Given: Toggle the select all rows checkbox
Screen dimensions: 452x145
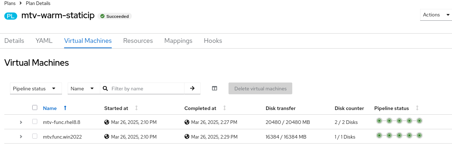Looking at the screenshot, I should coord(35,107).
